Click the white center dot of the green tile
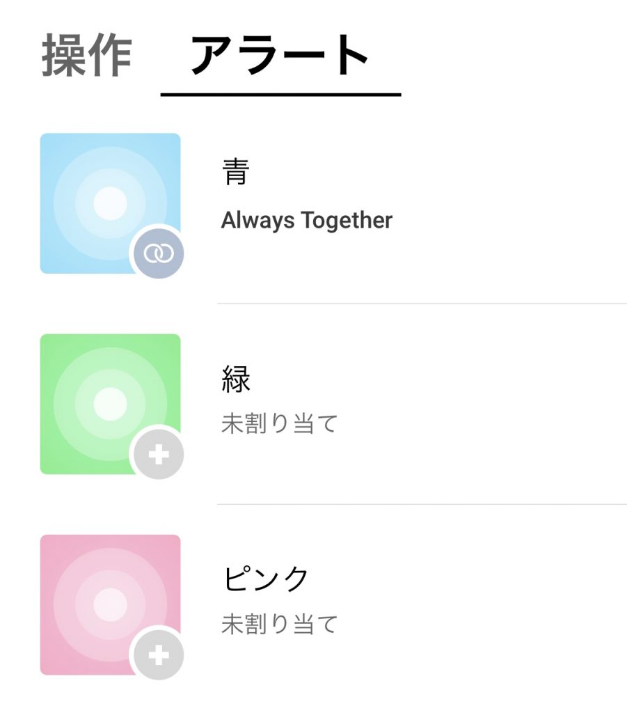627x713 pixels. pos(110,404)
